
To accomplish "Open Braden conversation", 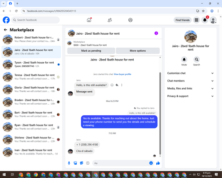I will pos(31,102).
